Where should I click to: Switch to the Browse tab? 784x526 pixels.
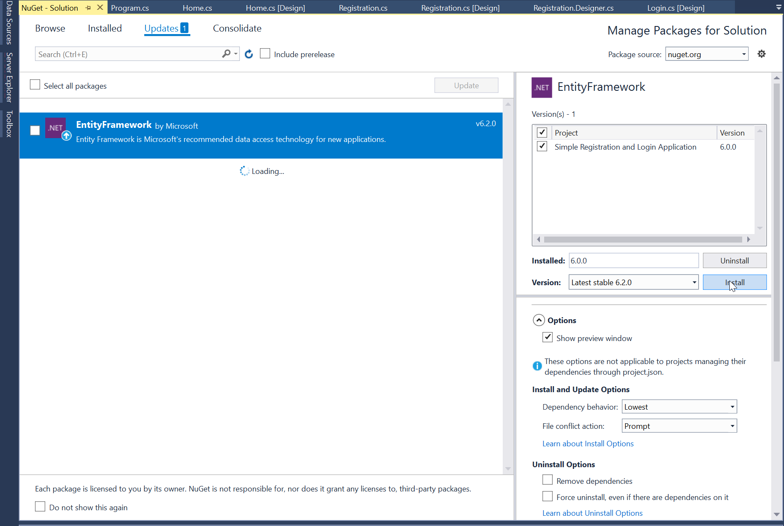pyautogui.click(x=50, y=28)
